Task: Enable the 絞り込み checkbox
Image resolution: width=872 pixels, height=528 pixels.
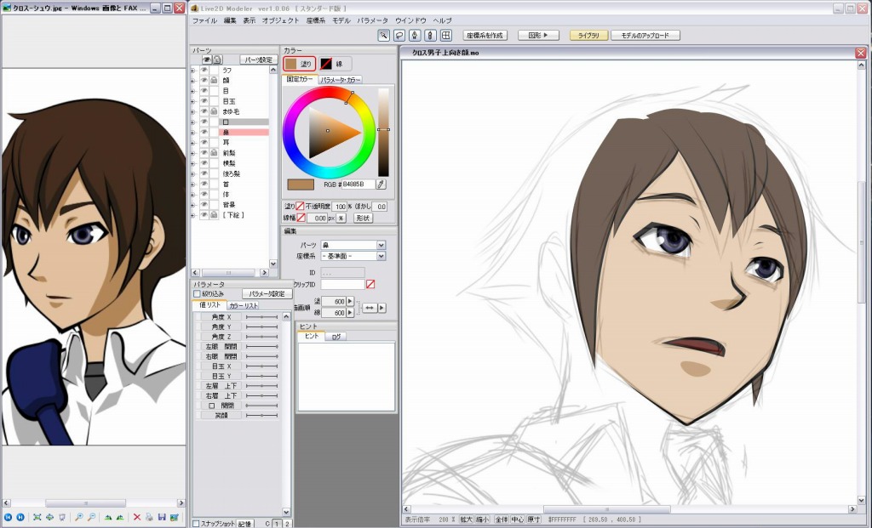Action: pos(197,293)
